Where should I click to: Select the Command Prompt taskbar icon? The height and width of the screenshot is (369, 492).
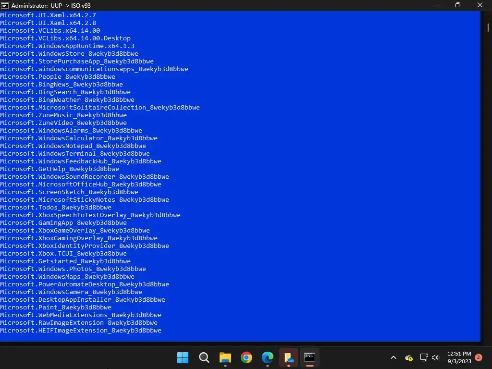pos(310,357)
